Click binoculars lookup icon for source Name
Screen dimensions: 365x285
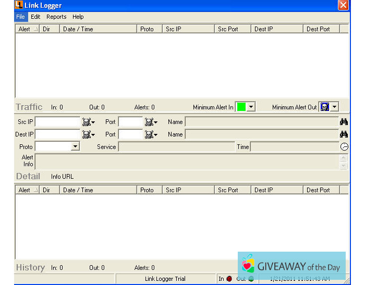click(344, 122)
